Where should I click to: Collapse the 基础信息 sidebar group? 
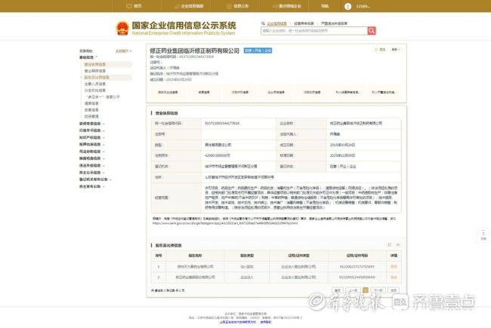[x=88, y=57]
